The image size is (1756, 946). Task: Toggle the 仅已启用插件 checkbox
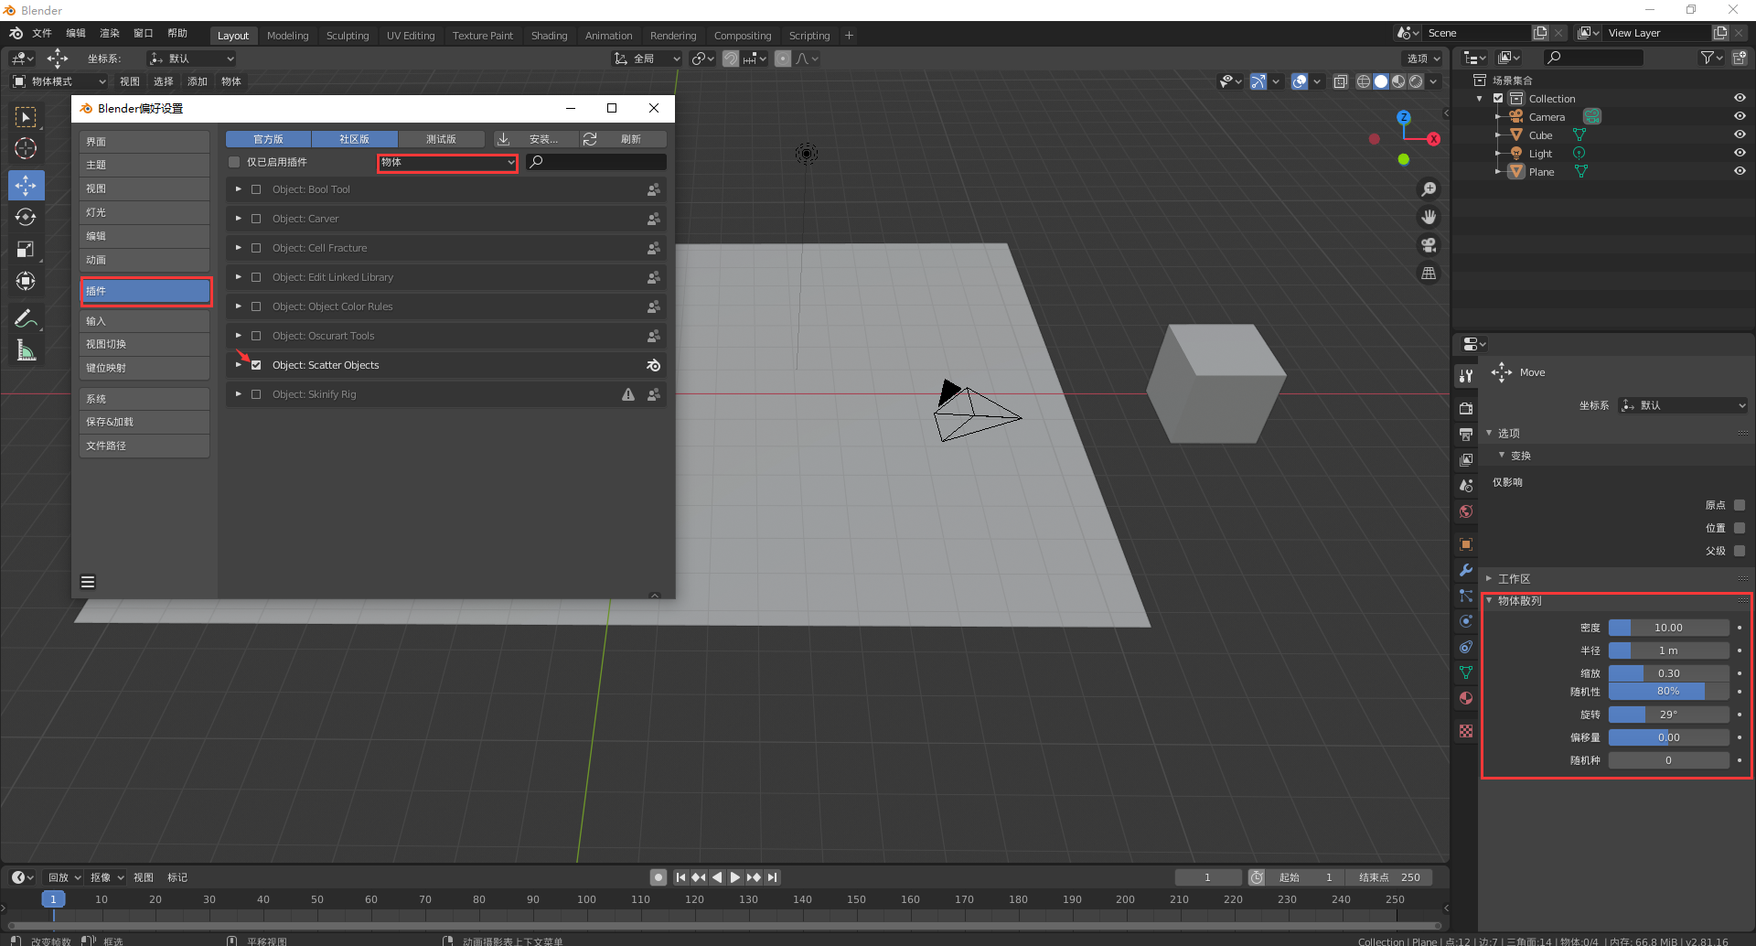coord(234,162)
